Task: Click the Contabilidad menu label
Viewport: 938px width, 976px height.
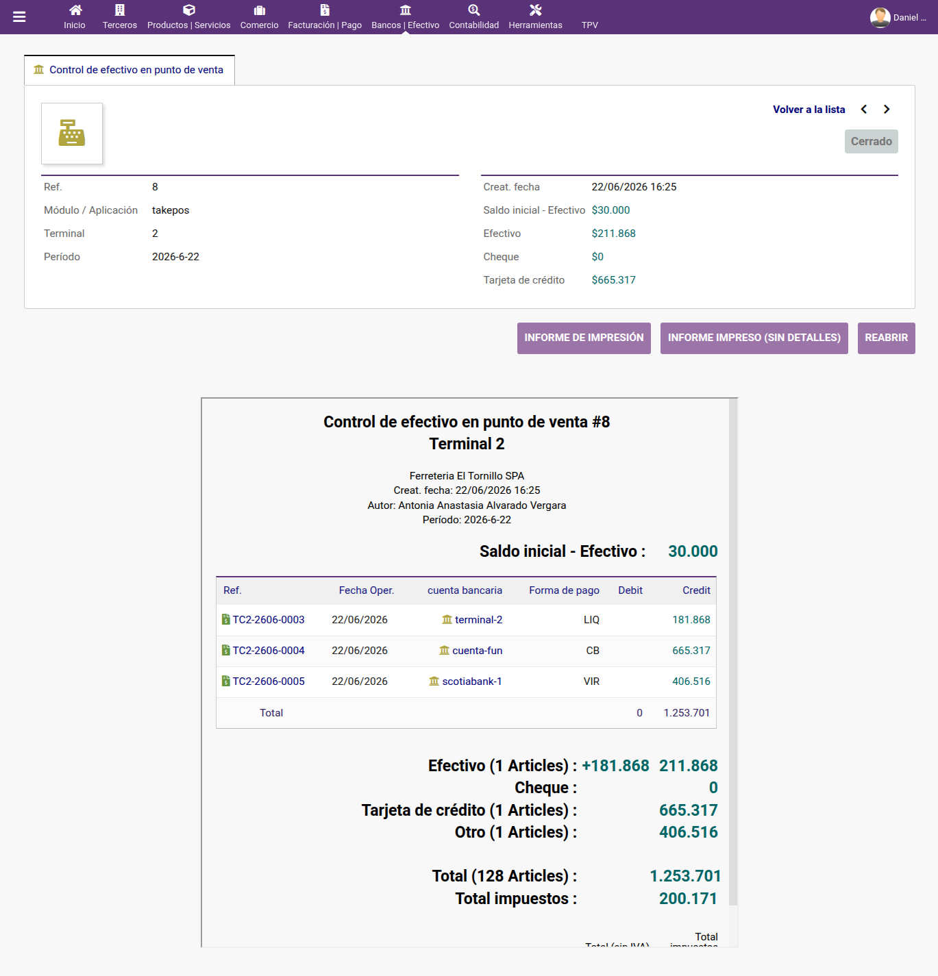Action: click(474, 25)
